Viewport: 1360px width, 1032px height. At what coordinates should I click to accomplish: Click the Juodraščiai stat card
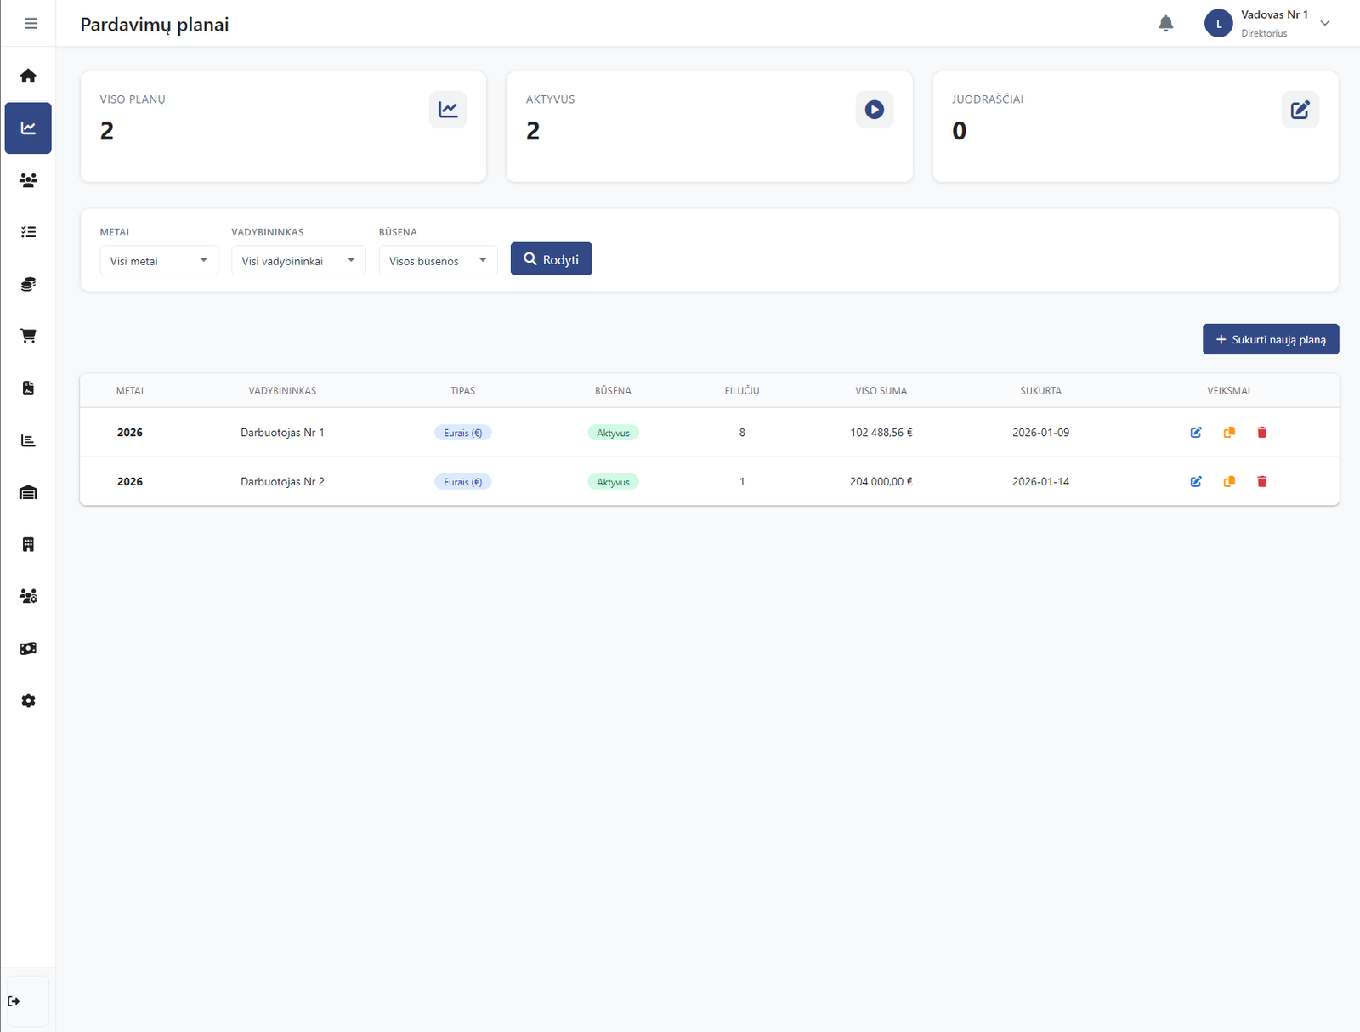[1135, 127]
